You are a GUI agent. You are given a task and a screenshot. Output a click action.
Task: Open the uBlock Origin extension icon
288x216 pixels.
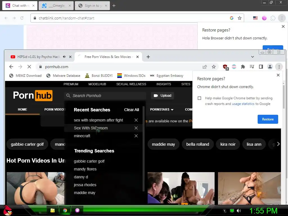[x=225, y=67]
